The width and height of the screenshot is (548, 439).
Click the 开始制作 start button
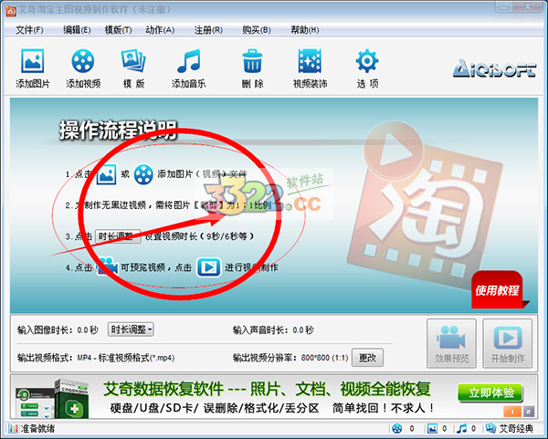coord(508,343)
